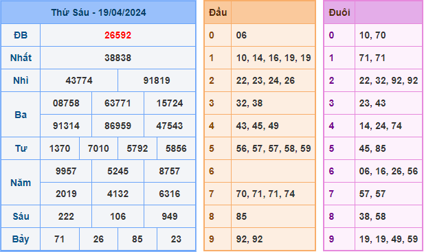Select the Nhì prize number 91819
Image resolution: width=424 pixels, height=252 pixels.
coord(157,80)
